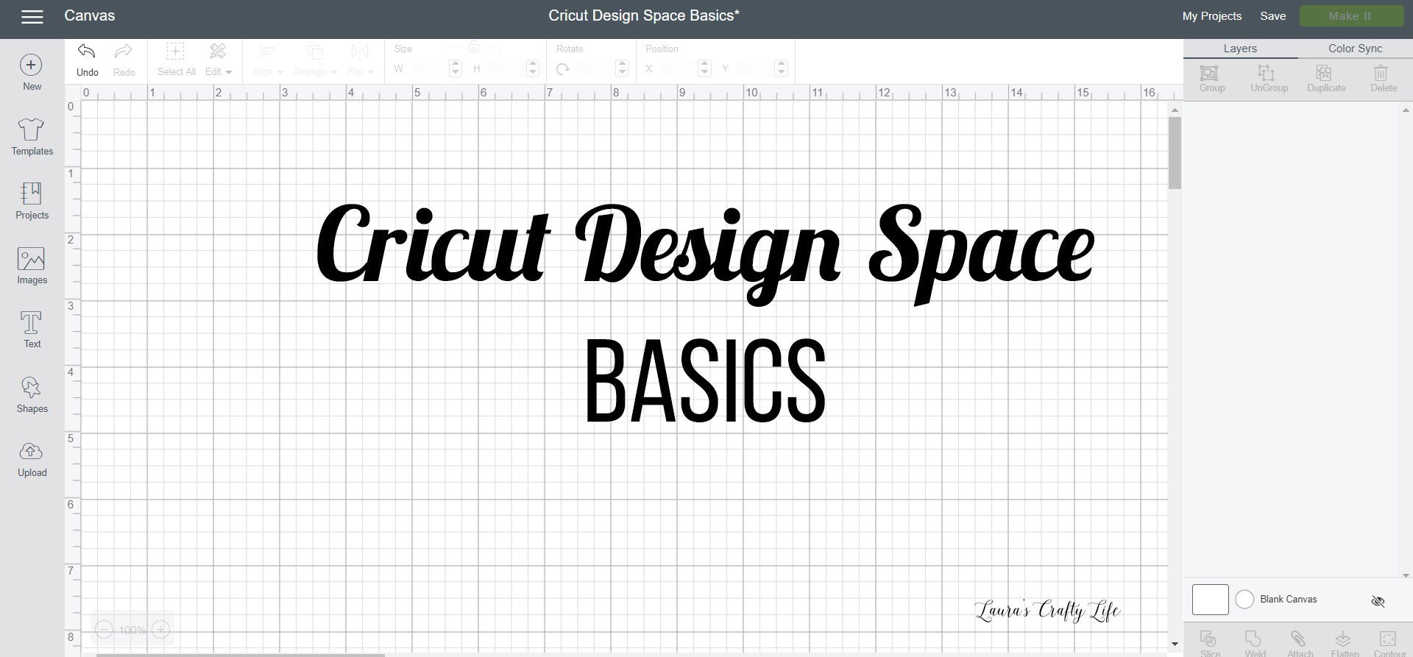Click the Make It button
The height and width of the screenshot is (657, 1413).
click(x=1350, y=16)
